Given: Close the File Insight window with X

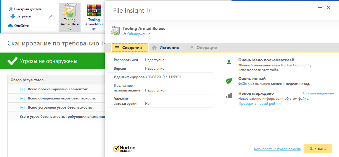Looking at the screenshot, I should pos(329,8).
